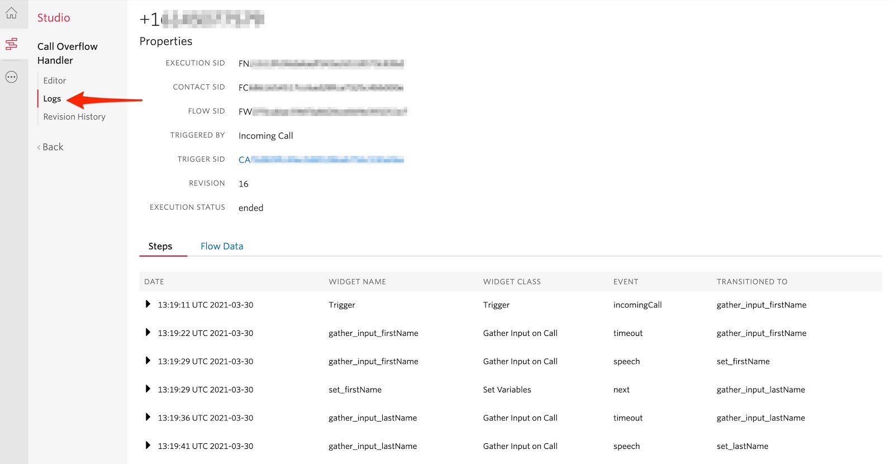Viewport: 894px width, 464px height.
Task: Click the more options ellipsis icon
Action: pos(11,77)
